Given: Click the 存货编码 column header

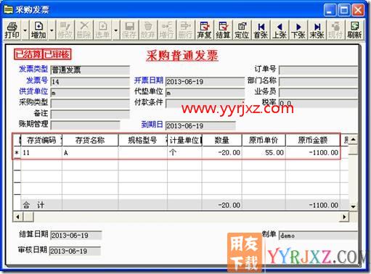Looking at the screenshot, I should [41, 140].
